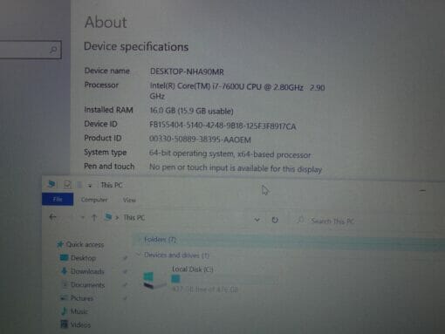Image resolution: width=445 pixels, height=334 pixels.
Task: Click This PC breadcrumb in address bar
Action: pos(133,218)
